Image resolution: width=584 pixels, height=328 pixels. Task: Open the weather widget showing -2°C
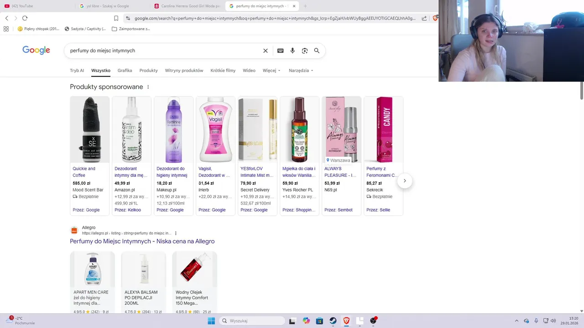20,321
